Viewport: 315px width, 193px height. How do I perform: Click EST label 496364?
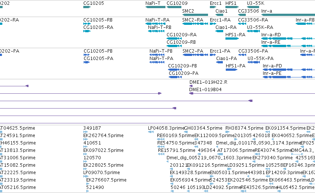tap(207, 150)
